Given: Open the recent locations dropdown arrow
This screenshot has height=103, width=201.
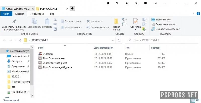Looking at the screenshot, I should pos(16,40).
